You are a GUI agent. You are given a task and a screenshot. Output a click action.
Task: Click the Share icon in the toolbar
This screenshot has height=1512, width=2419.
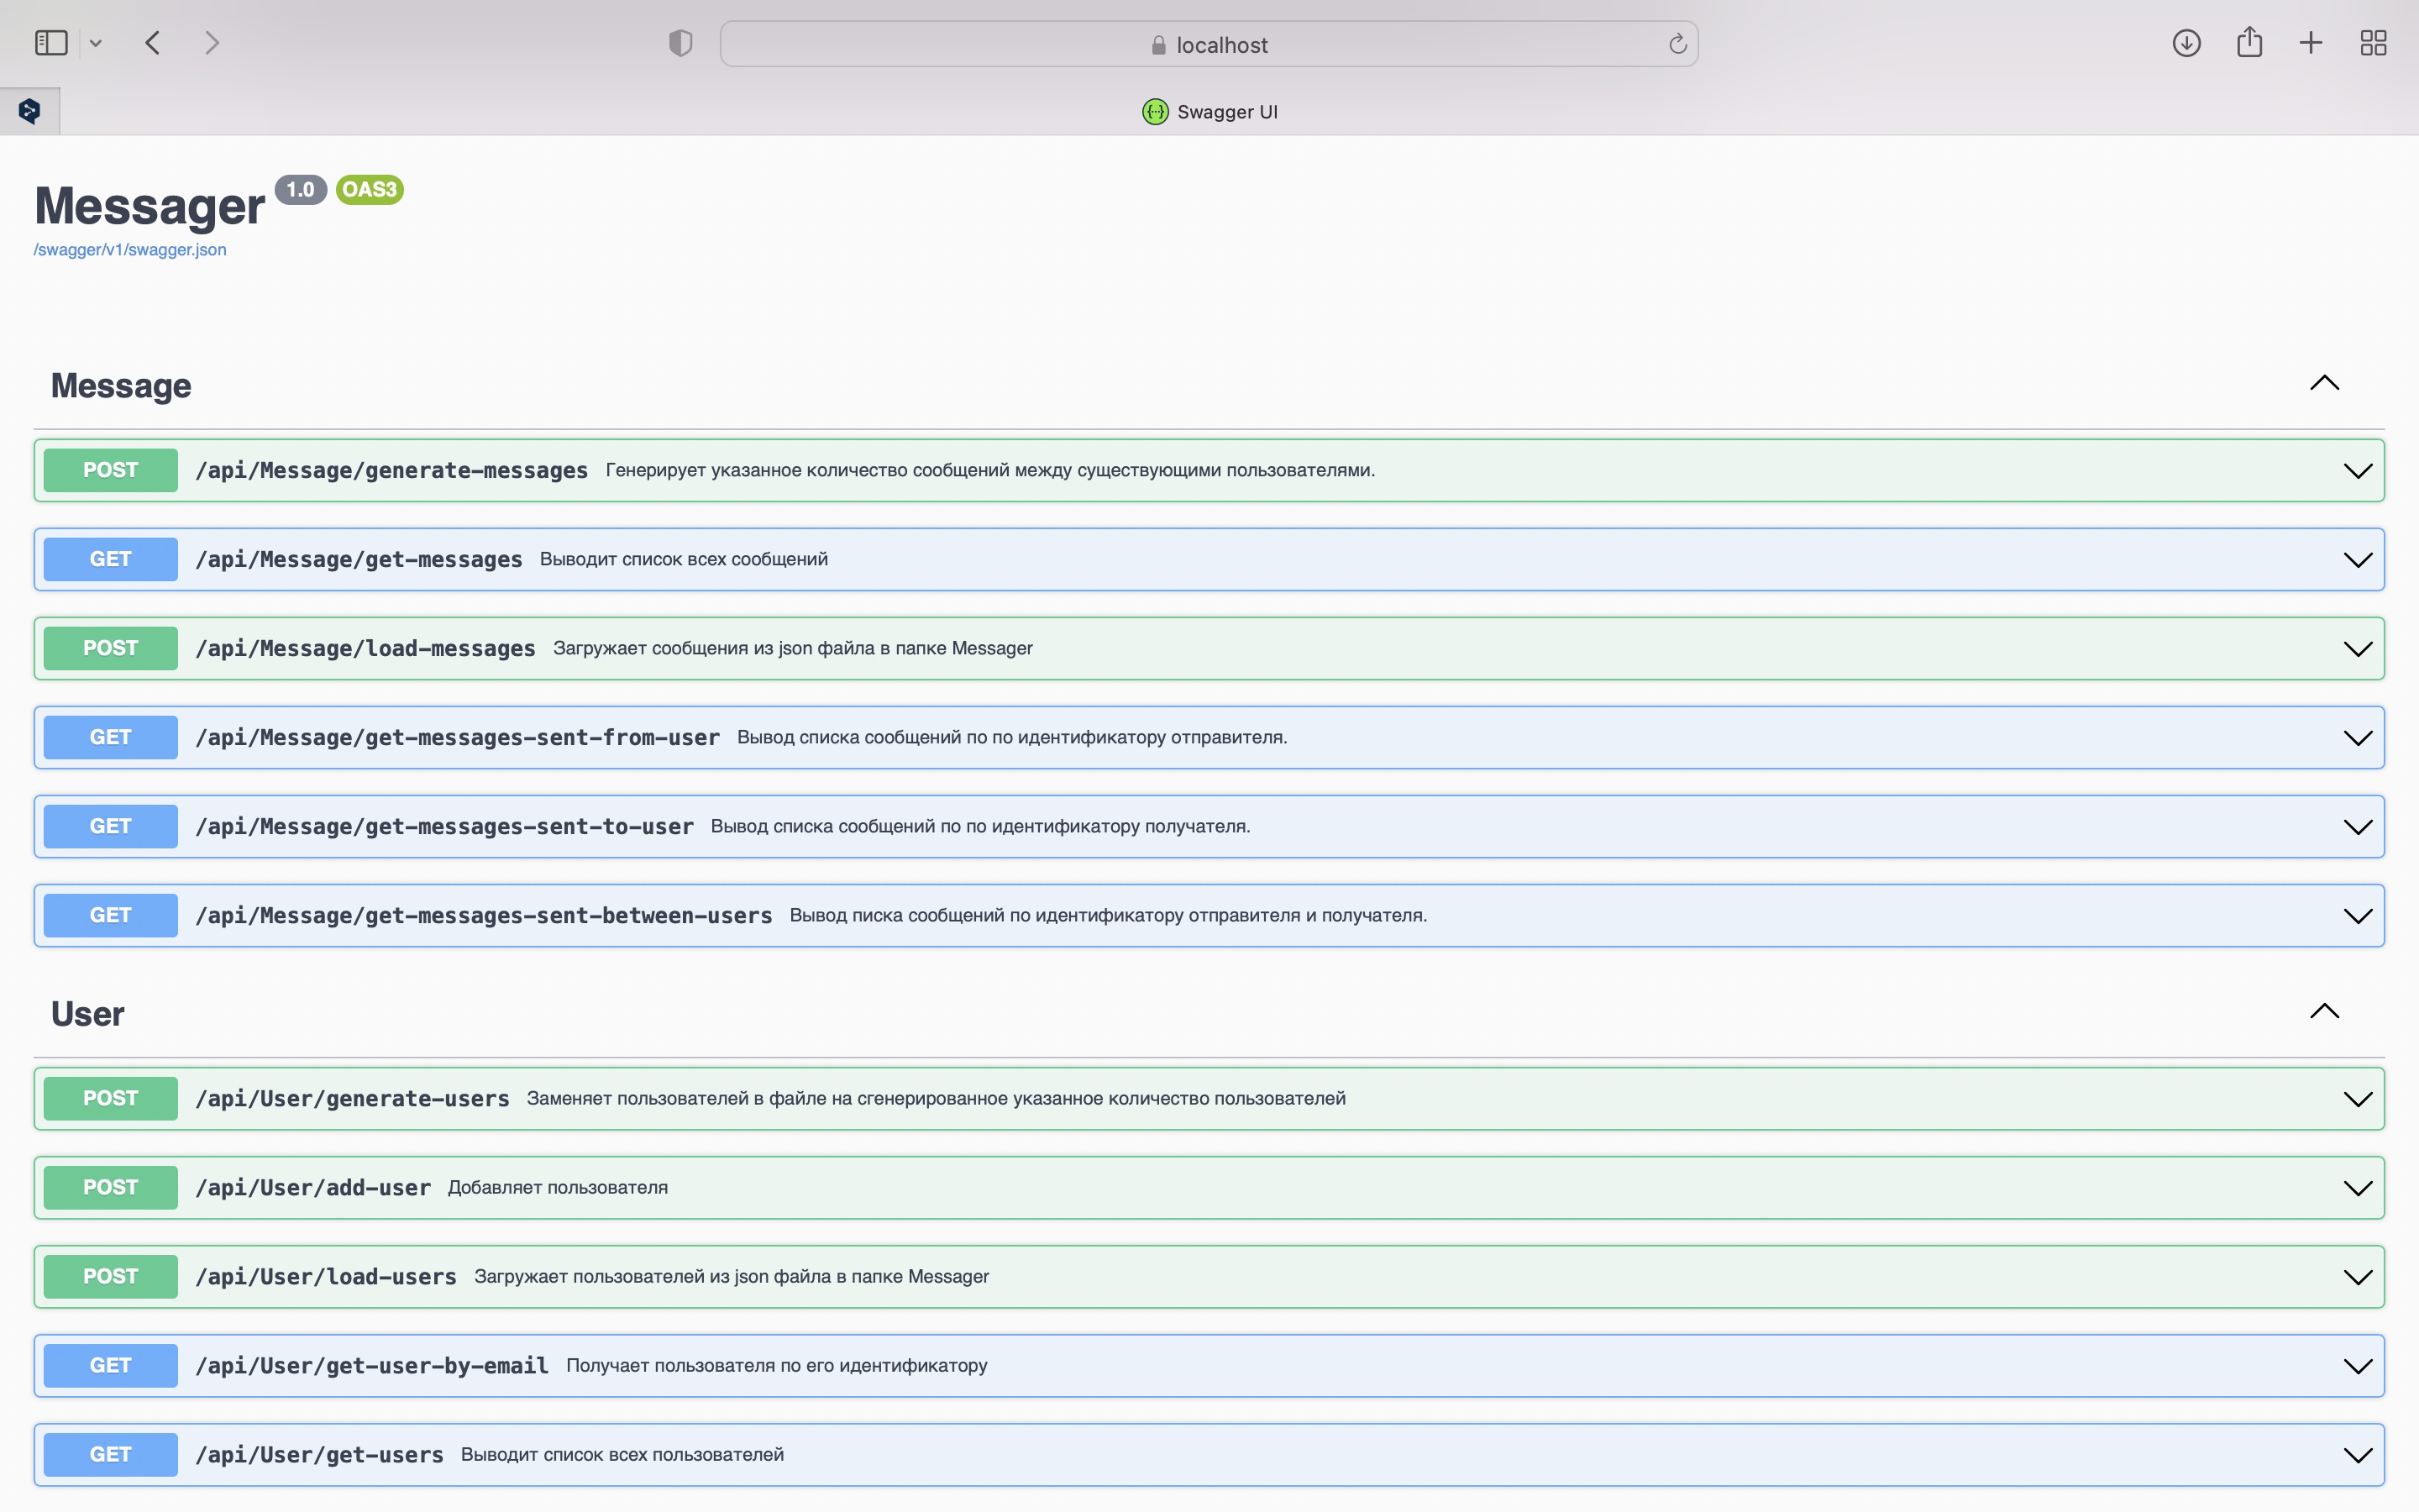tap(2249, 42)
